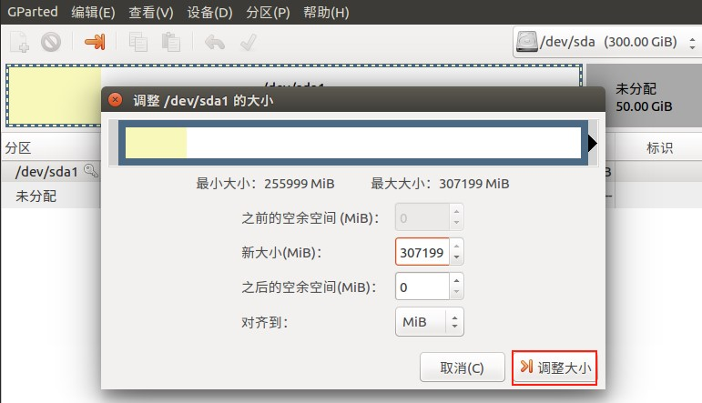Click up arrow of 之前的空余空间 spinner
702x403 pixels.
(456, 212)
